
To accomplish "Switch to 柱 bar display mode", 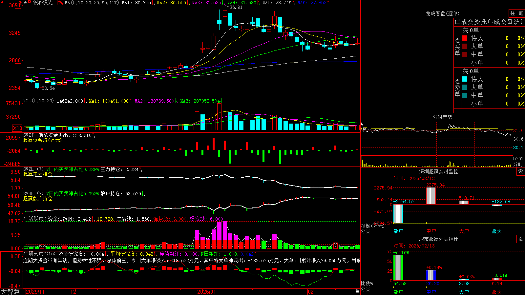I will 513,13.
